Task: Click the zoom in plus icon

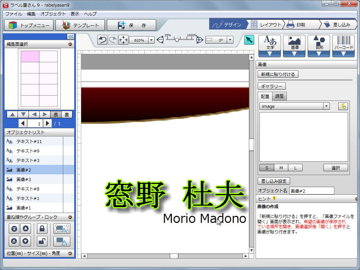Action: (x=199, y=40)
